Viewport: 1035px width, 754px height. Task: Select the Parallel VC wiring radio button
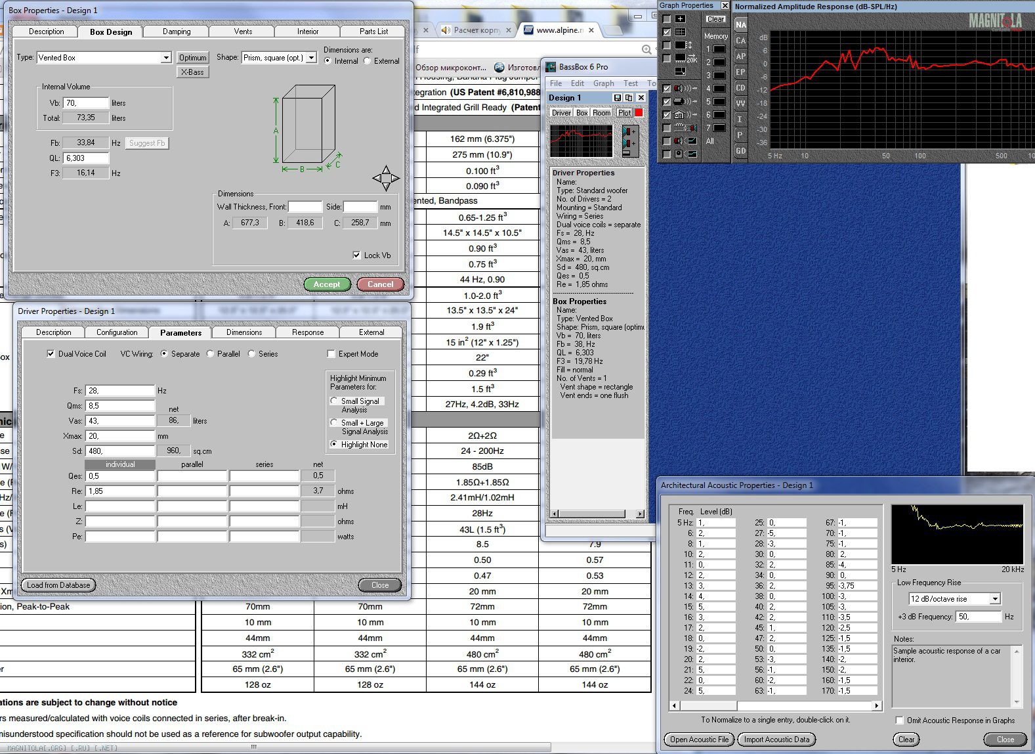pyautogui.click(x=211, y=354)
